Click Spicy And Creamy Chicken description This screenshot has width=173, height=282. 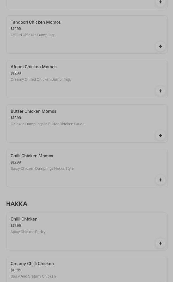point(33,277)
